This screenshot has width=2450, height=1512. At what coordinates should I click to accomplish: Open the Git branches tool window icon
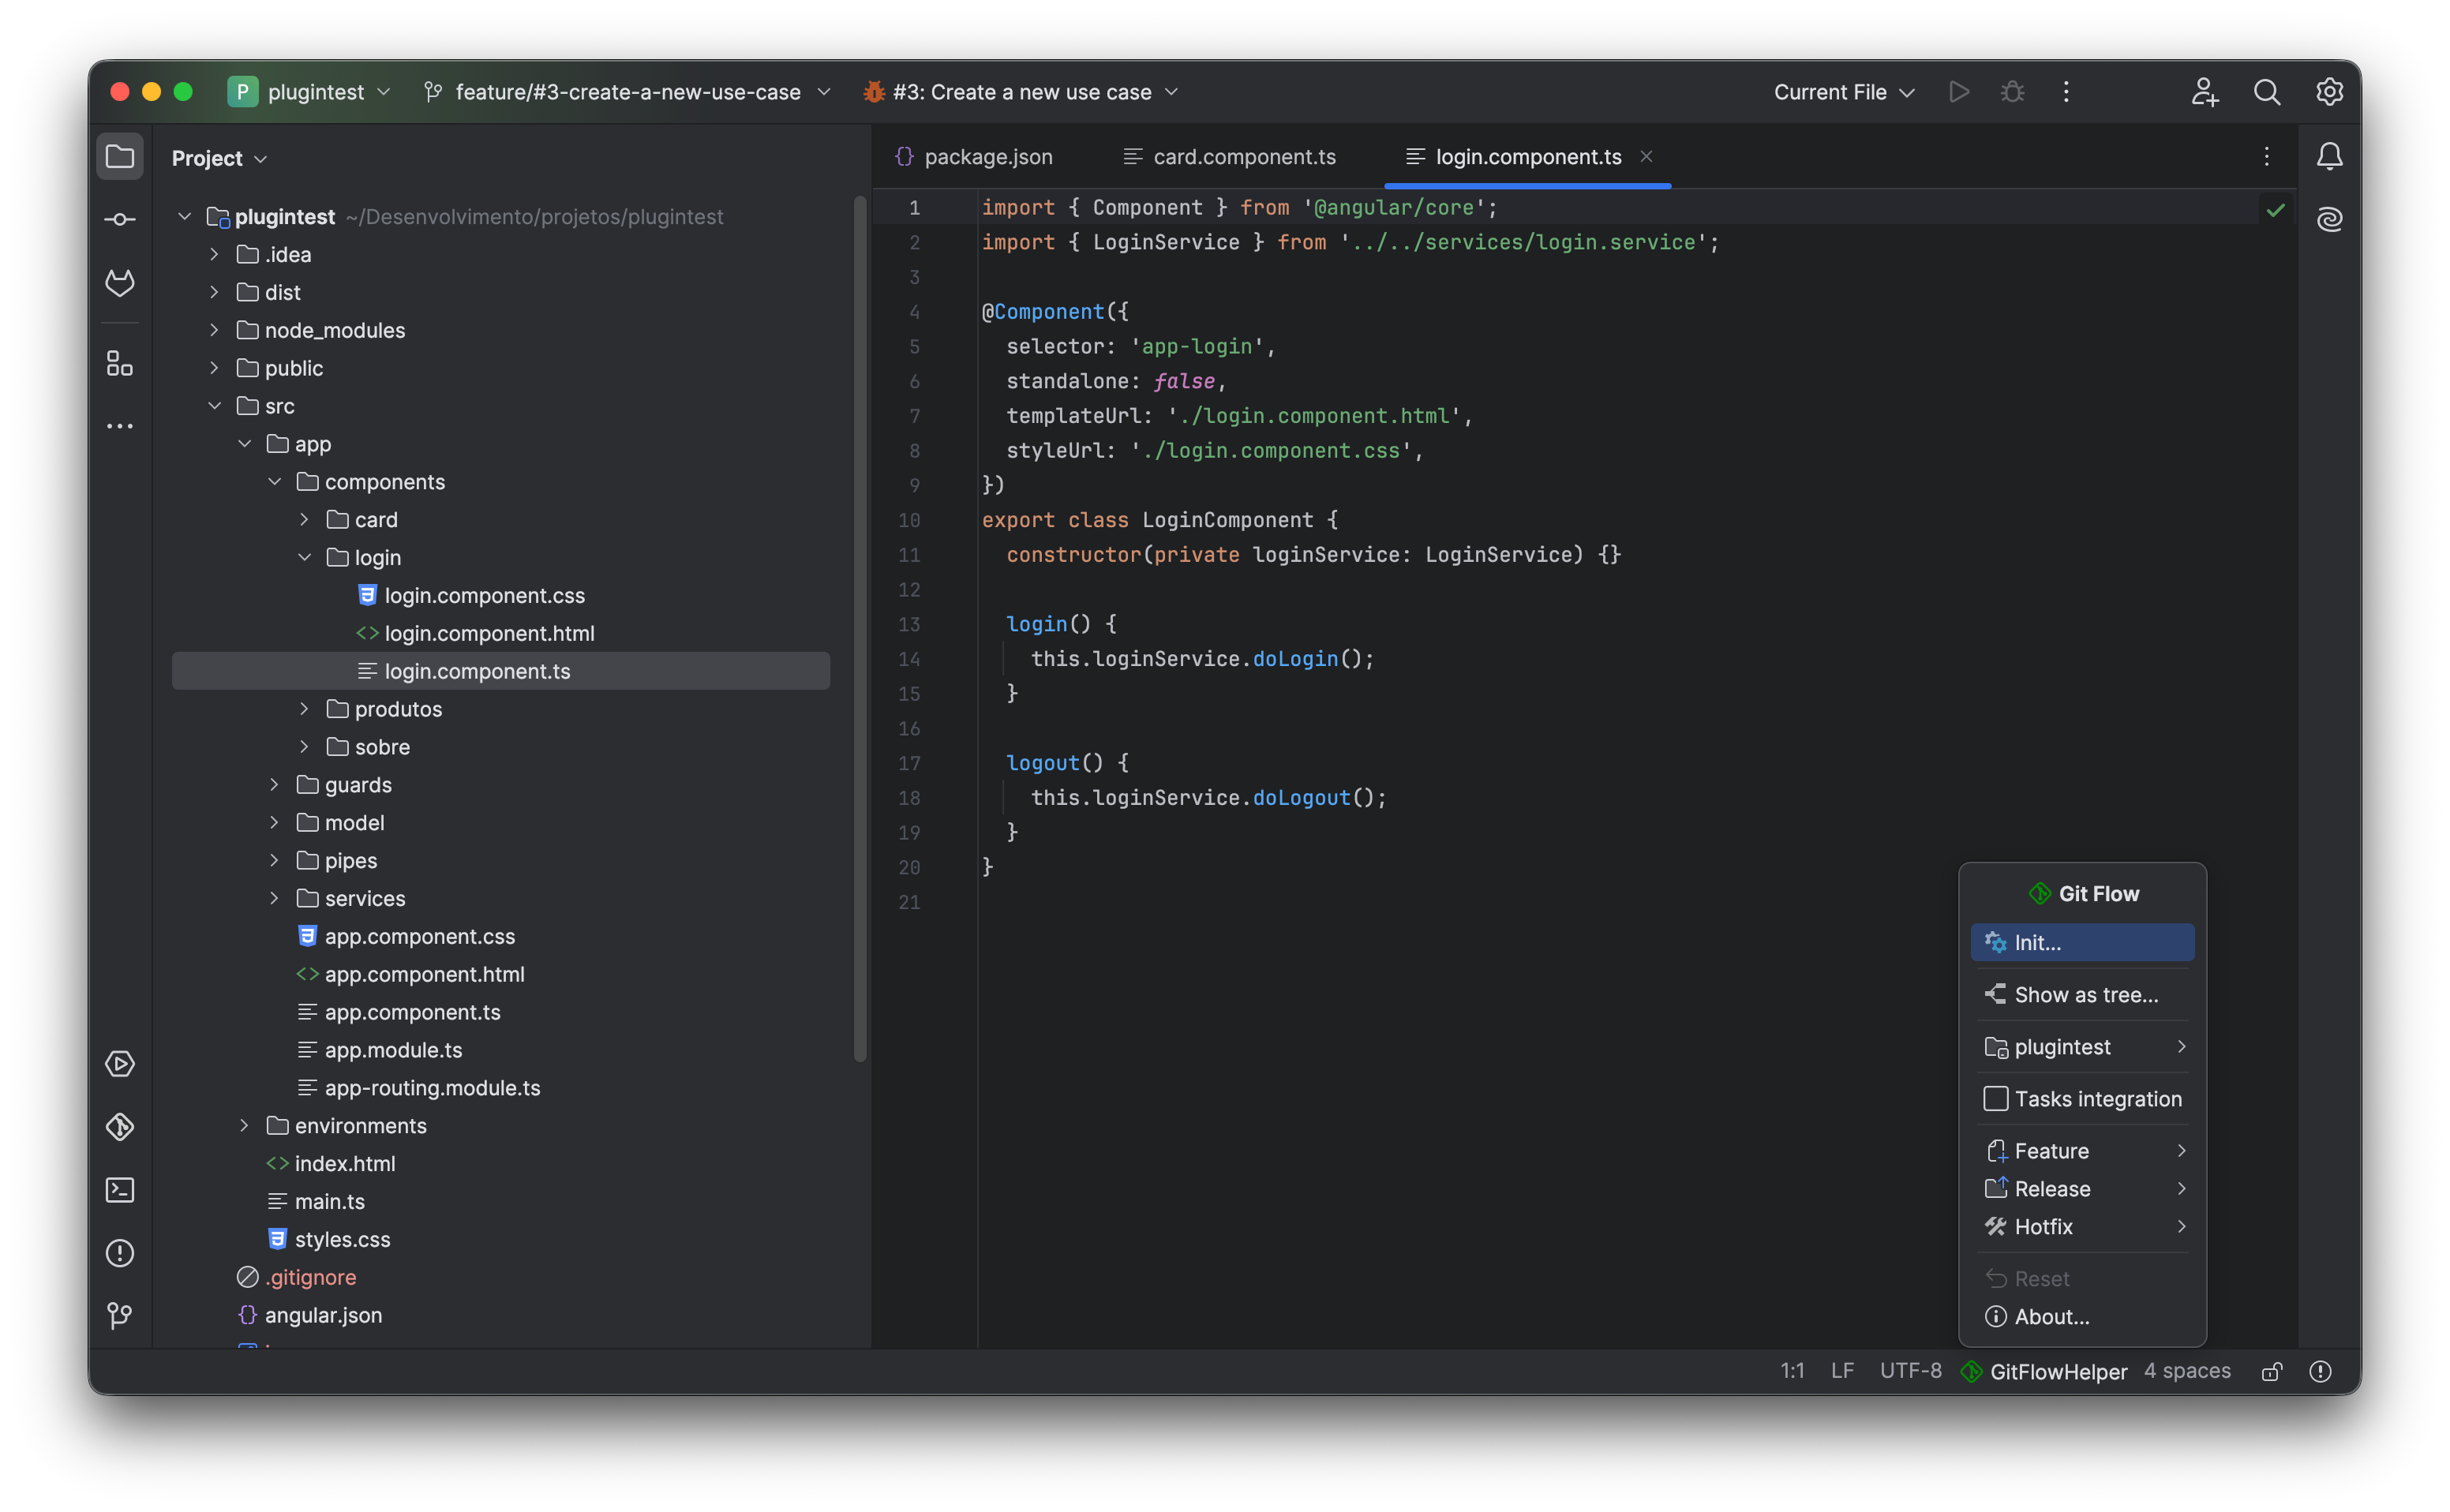[120, 1315]
